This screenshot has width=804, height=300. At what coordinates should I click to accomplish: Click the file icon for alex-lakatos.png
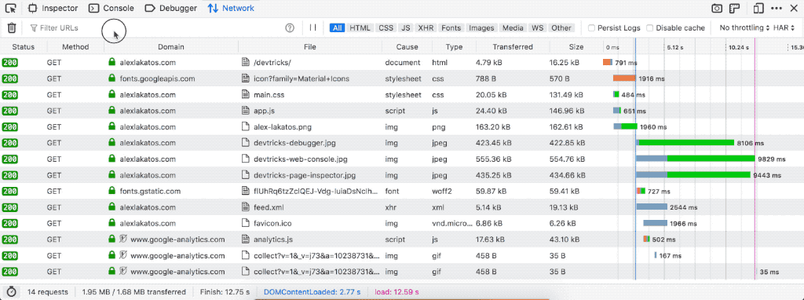tap(245, 126)
